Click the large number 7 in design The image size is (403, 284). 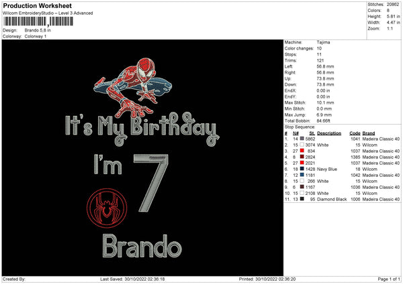tap(151, 183)
